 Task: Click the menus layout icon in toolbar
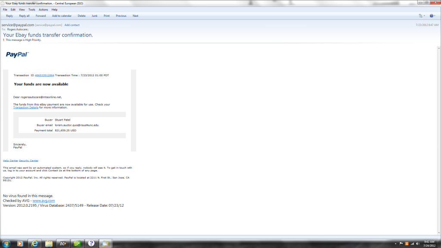[420, 16]
